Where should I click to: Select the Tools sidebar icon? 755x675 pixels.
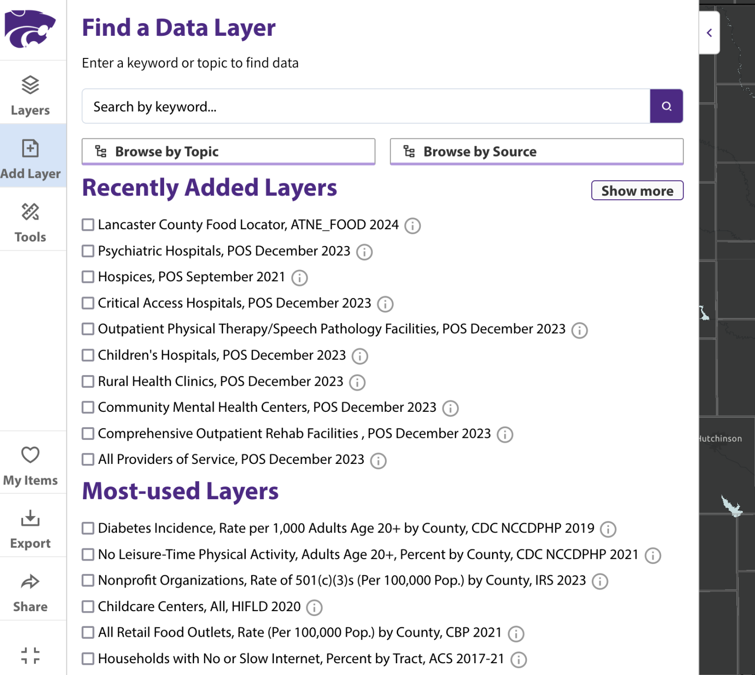(30, 212)
